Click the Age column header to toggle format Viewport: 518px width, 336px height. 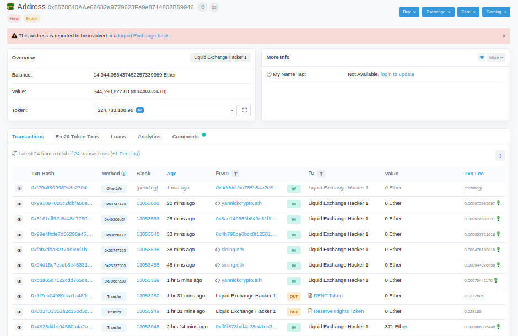pyautogui.click(x=171, y=174)
